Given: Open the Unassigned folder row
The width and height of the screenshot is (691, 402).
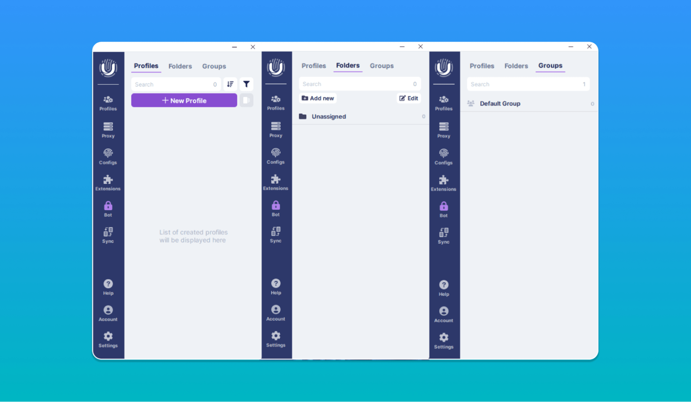Looking at the screenshot, I should tap(361, 117).
